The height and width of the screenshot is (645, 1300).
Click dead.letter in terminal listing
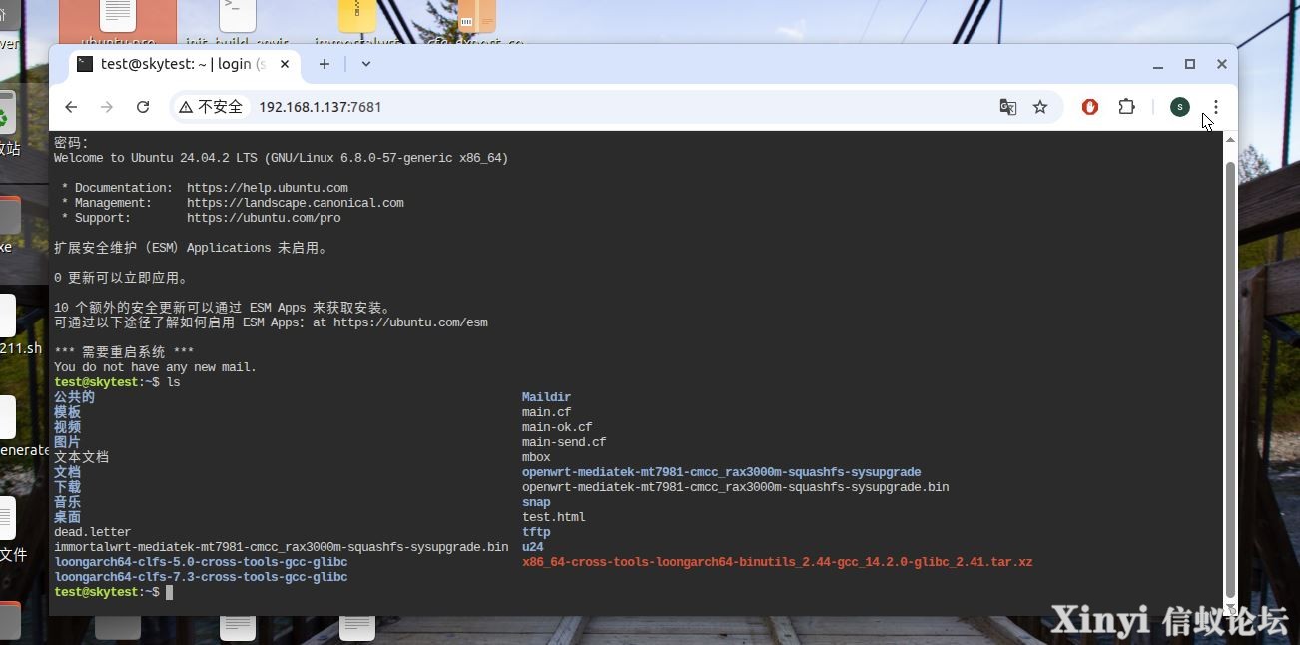pos(92,532)
